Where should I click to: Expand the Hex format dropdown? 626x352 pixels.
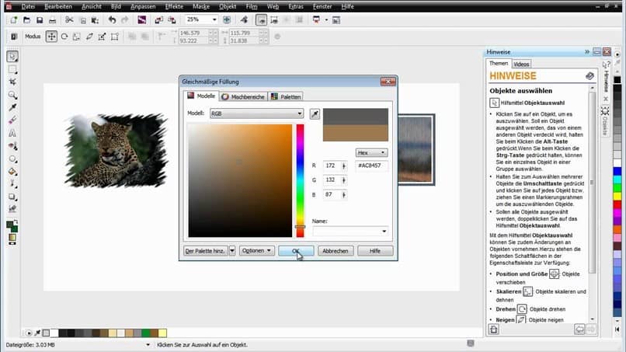(371, 152)
